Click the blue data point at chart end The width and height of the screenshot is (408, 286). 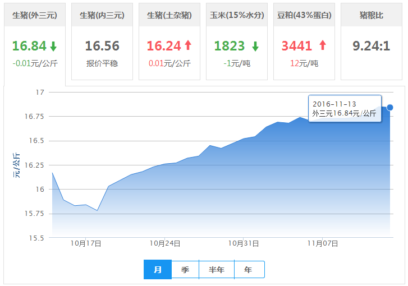pyautogui.click(x=390, y=107)
